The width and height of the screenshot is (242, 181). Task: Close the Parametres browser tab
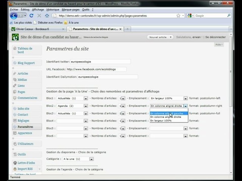120,29
